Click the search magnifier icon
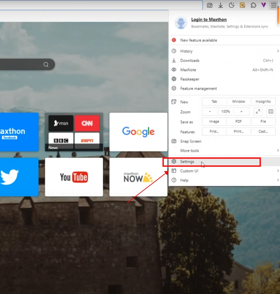Screen dimensions: 280x294 (x=46, y=65)
